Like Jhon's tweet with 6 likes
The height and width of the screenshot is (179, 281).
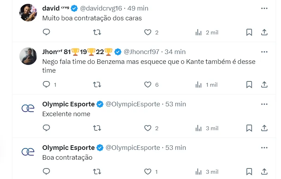(148, 85)
